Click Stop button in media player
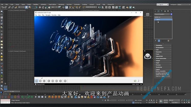 (x=44, y=81)
